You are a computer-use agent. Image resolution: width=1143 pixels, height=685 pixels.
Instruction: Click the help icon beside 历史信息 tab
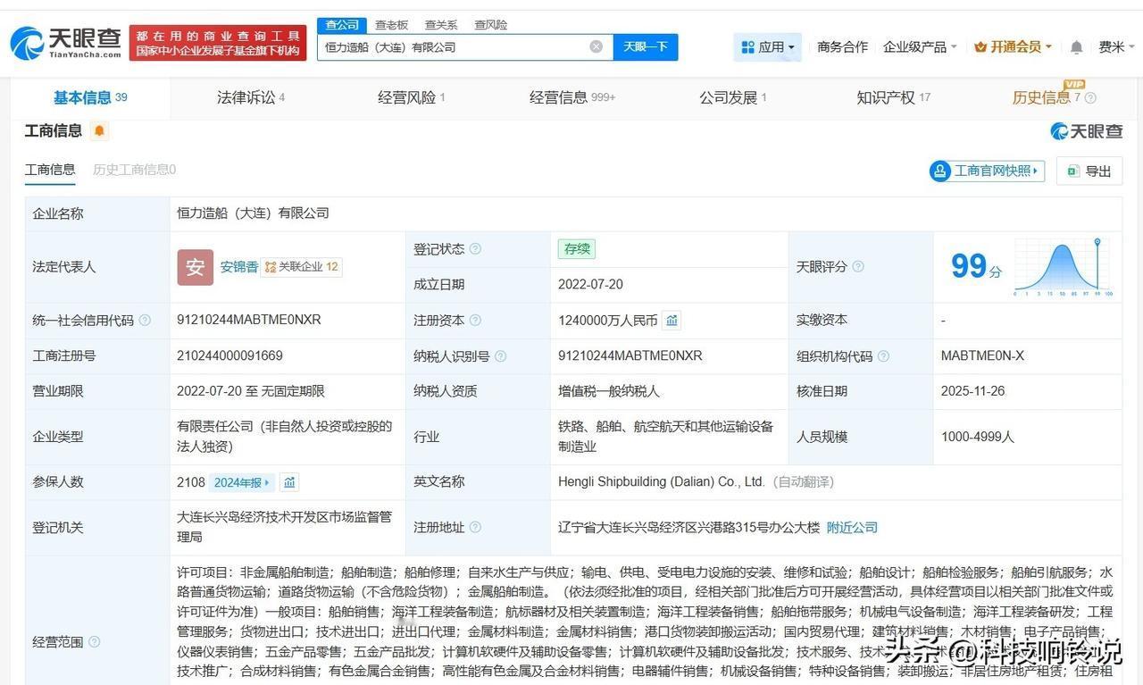tap(1090, 98)
